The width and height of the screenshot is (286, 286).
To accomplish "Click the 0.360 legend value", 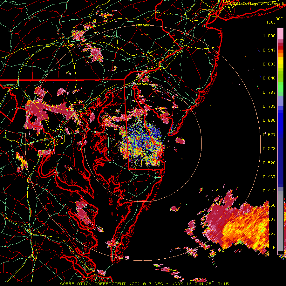I will pyautogui.click(x=269, y=205).
